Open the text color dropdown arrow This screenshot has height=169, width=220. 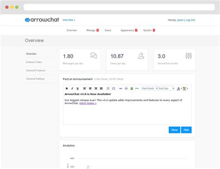click(181, 88)
